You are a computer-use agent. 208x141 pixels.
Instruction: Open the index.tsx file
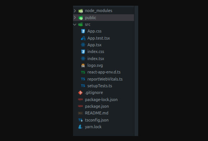(96, 58)
